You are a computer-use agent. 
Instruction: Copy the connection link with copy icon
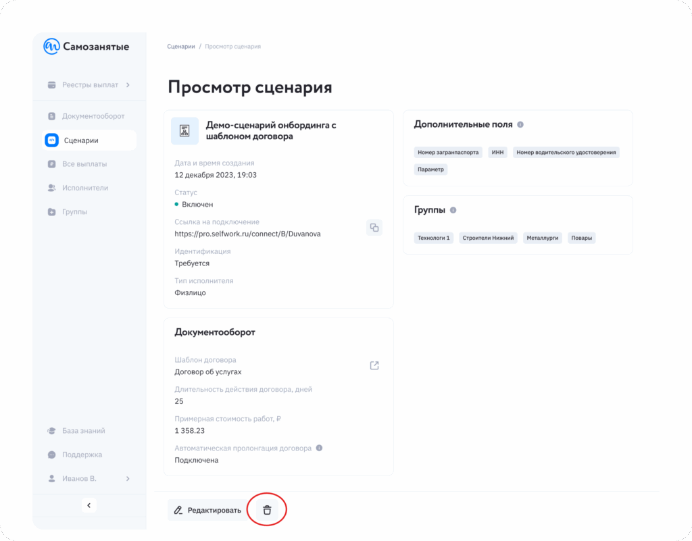pyautogui.click(x=374, y=228)
